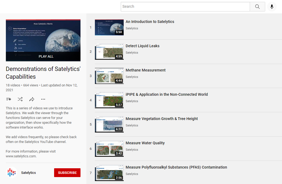Click channel name under 'An Introduction to Satelytics'
The height and width of the screenshot is (184, 282).
pos(132,28)
